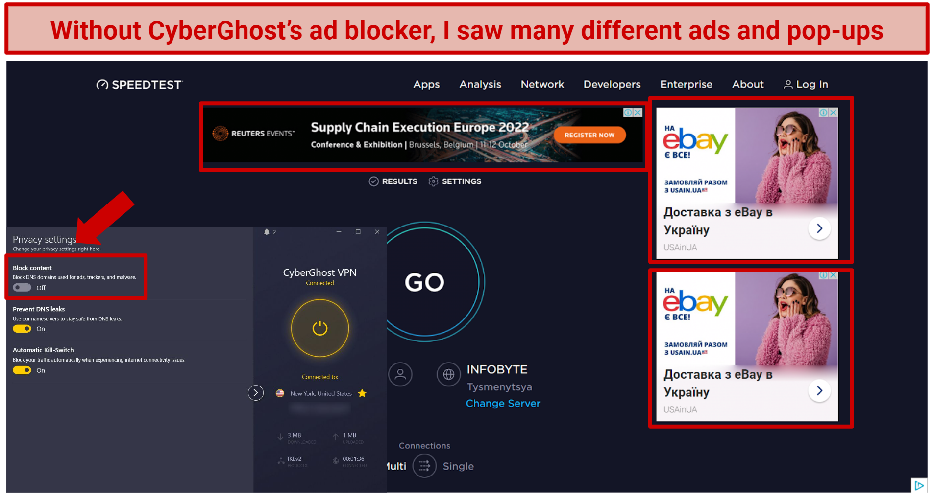Click the Speedtest logo icon
This screenshot has height=499, width=933.
102,84
